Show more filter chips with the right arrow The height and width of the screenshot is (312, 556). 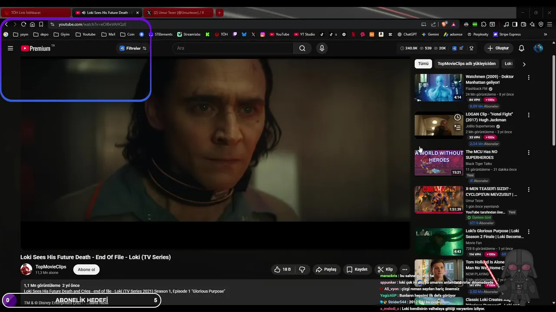coord(524,64)
